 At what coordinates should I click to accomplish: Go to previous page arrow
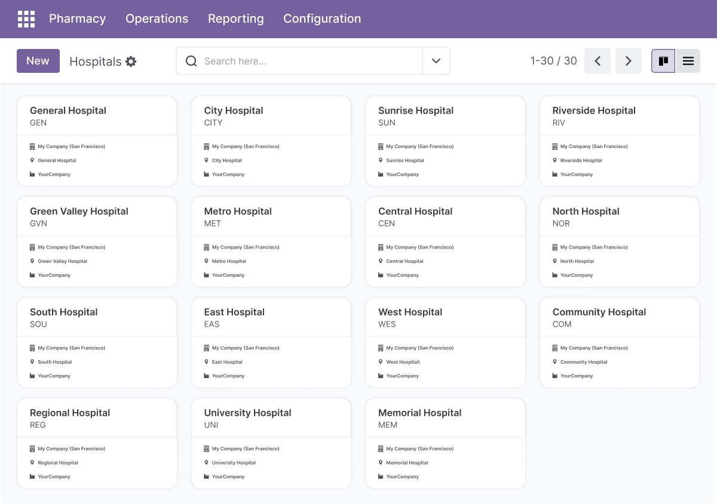(x=597, y=61)
